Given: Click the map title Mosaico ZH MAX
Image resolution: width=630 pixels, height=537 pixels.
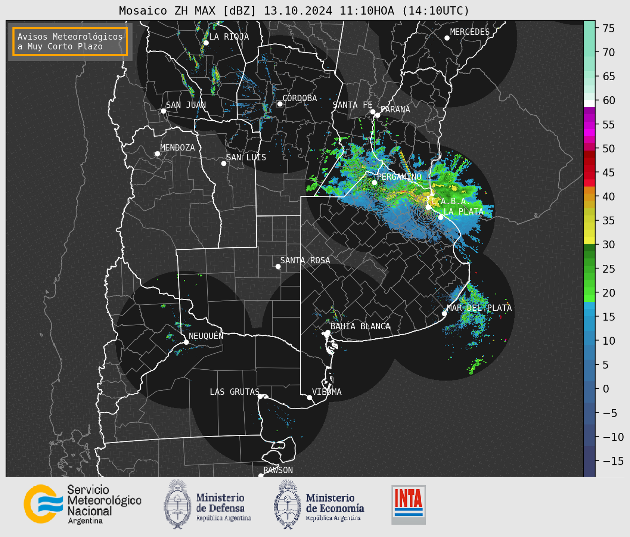Looking at the screenshot, I should tap(294, 11).
